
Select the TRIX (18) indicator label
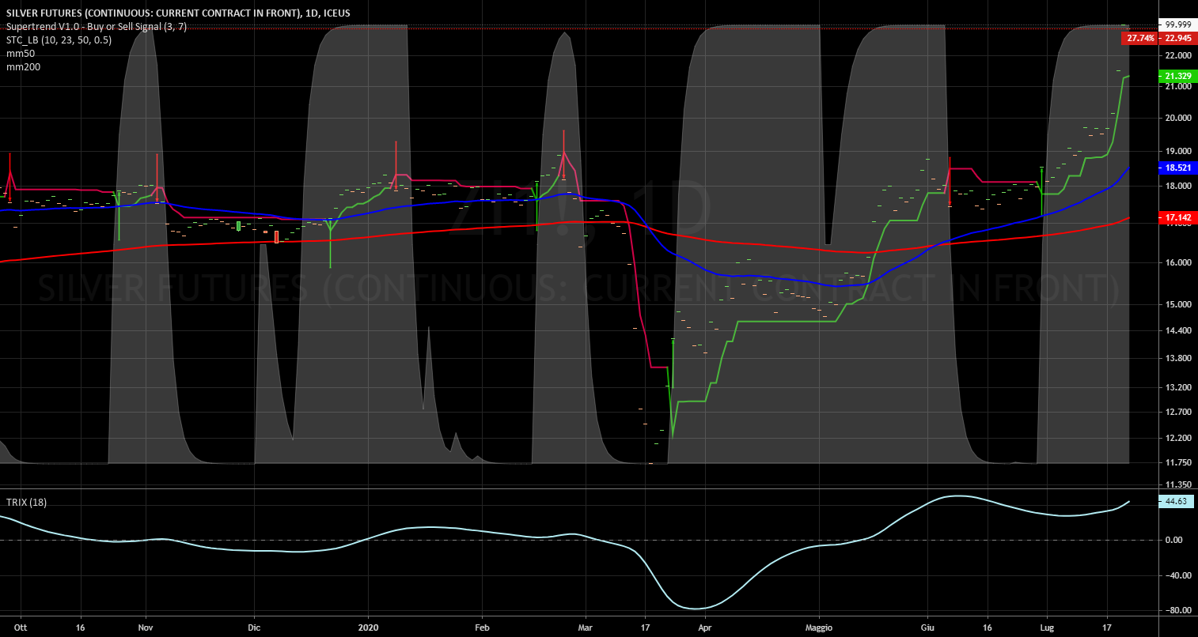pos(26,502)
